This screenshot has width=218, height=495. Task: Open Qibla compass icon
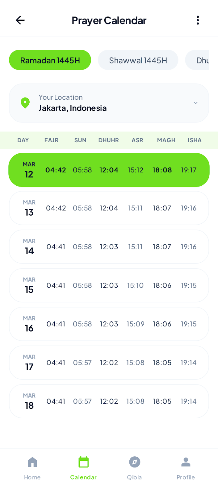pos(134,462)
